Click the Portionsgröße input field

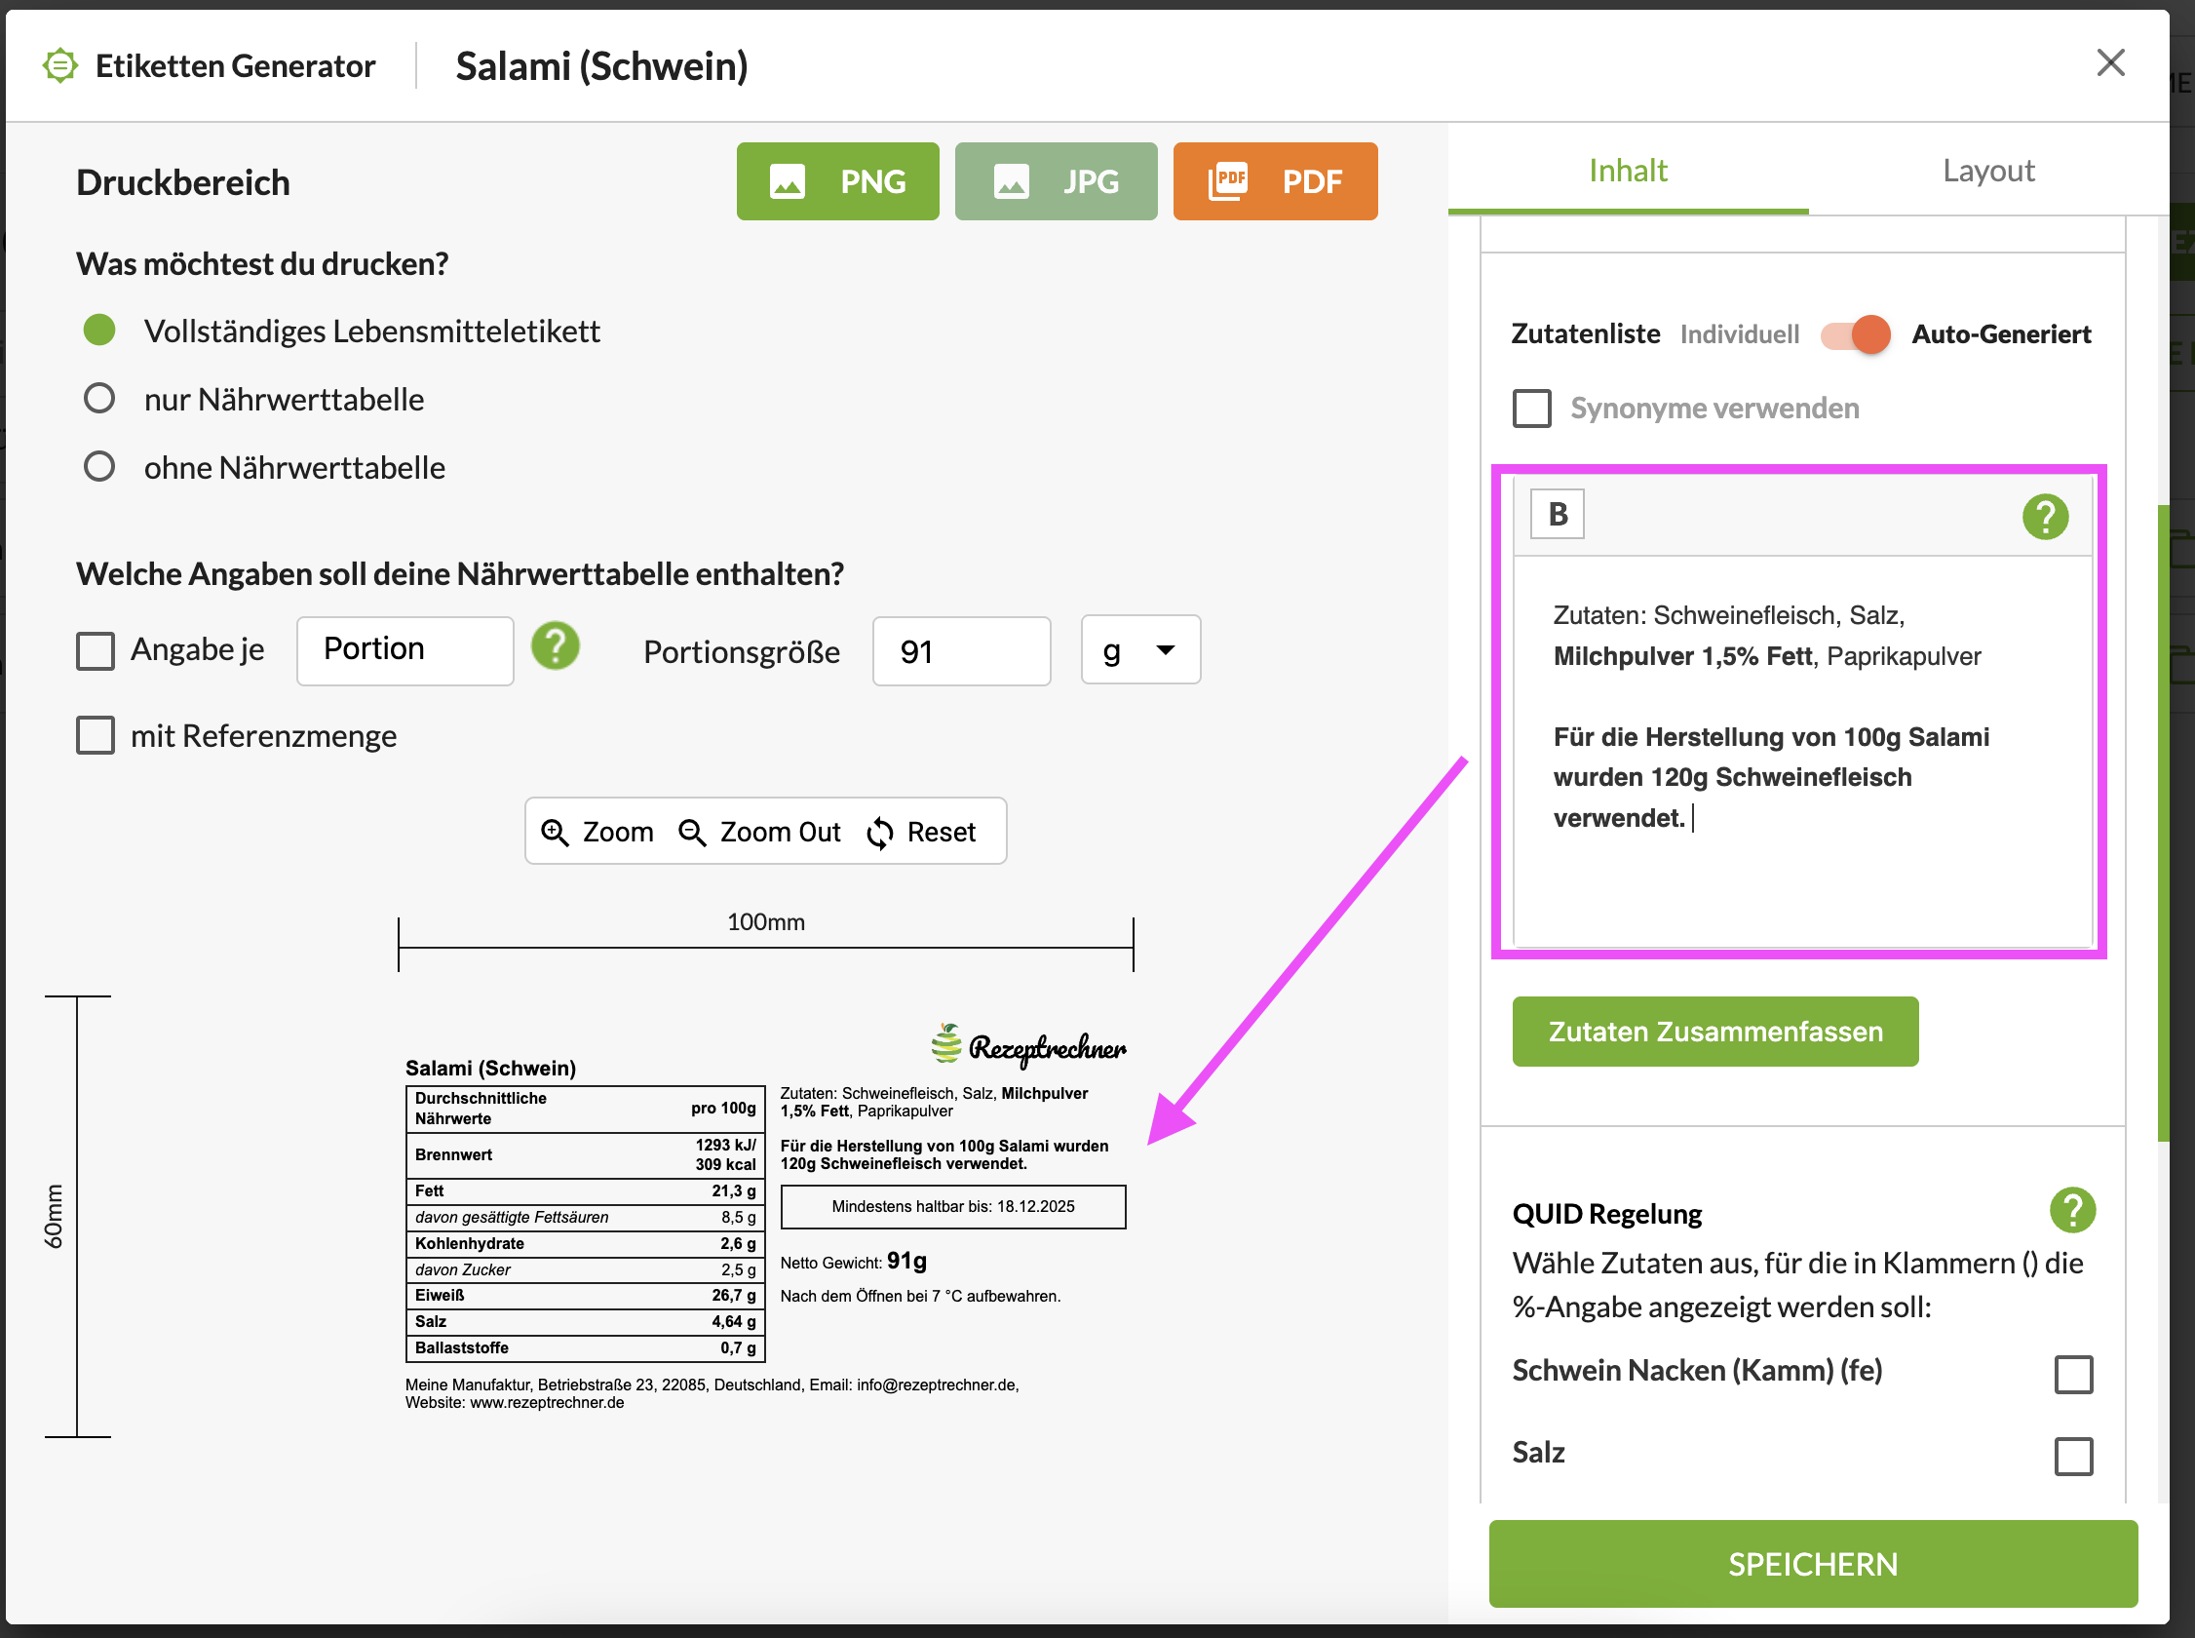pyautogui.click(x=960, y=651)
